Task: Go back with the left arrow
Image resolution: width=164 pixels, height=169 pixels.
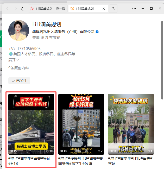Action: point(8,9)
